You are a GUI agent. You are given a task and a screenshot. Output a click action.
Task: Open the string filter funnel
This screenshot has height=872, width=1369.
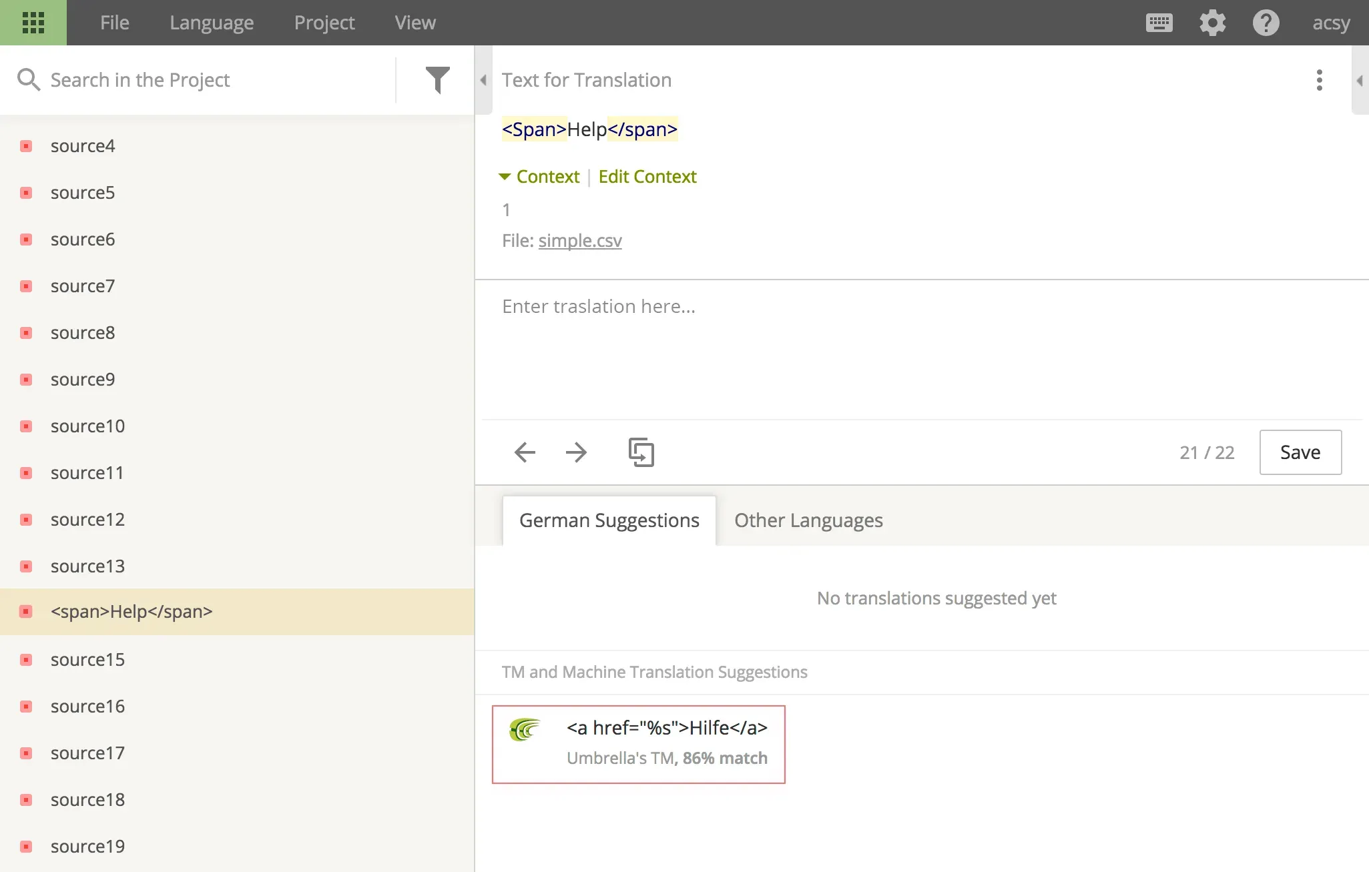[x=438, y=80]
